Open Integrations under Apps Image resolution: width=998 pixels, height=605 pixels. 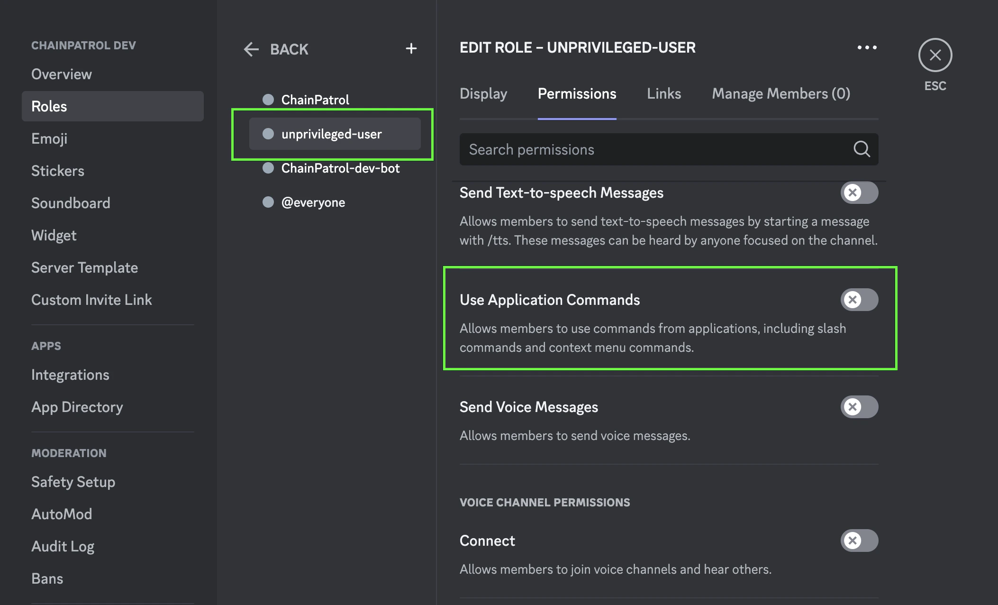click(x=113, y=375)
